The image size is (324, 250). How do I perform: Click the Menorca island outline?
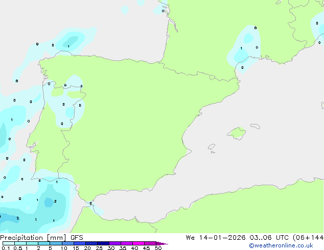256,126
